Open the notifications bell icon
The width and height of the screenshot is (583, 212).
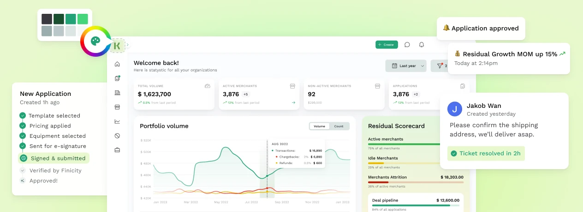pos(421,45)
